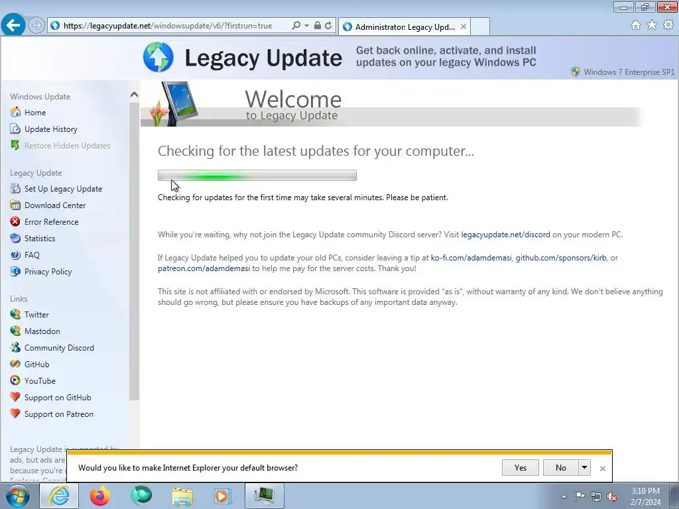Open github.com/sponsors/kirb link
The image size is (679, 509).
pyautogui.click(x=561, y=258)
